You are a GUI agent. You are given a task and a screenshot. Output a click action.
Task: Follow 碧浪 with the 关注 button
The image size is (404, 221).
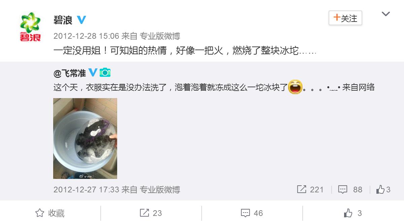point(345,18)
